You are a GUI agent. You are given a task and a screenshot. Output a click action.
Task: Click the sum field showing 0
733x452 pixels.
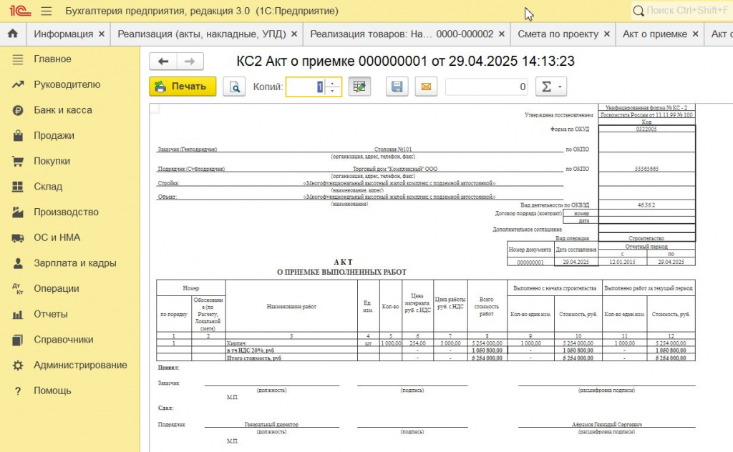(x=487, y=87)
